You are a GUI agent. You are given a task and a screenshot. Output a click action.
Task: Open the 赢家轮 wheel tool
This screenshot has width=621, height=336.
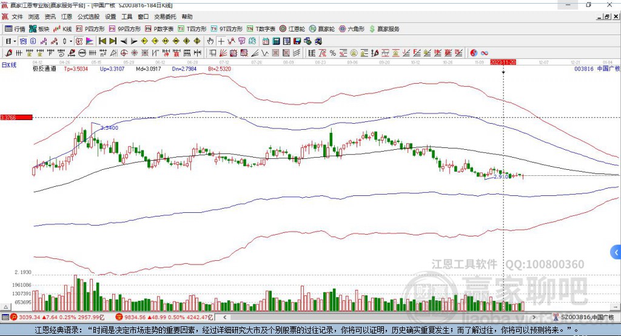[322, 29]
